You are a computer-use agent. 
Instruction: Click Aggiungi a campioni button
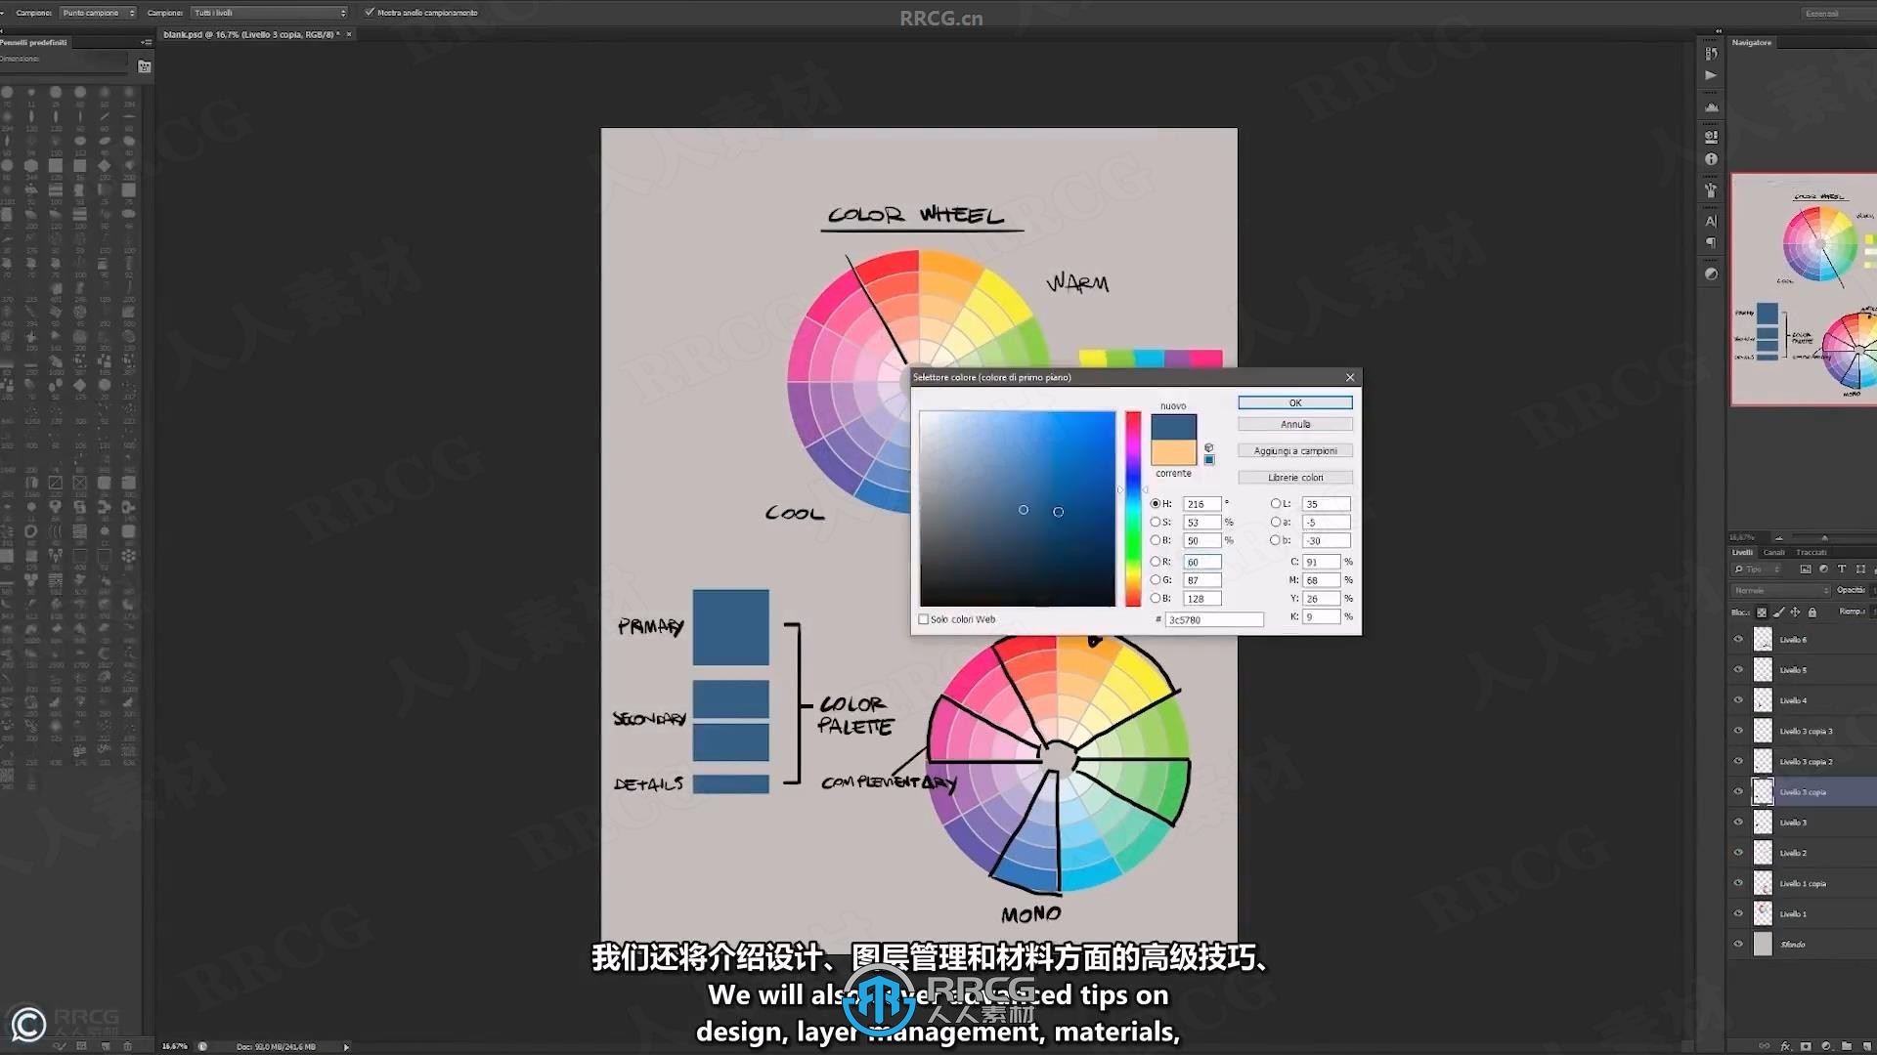[1295, 451]
